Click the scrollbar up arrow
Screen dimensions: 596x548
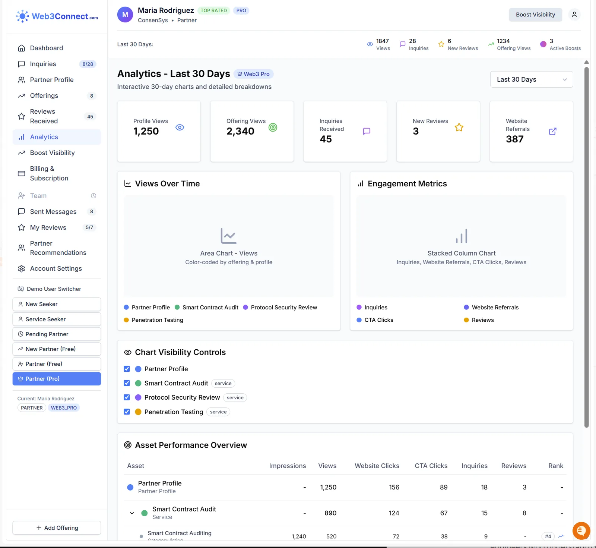586,62
